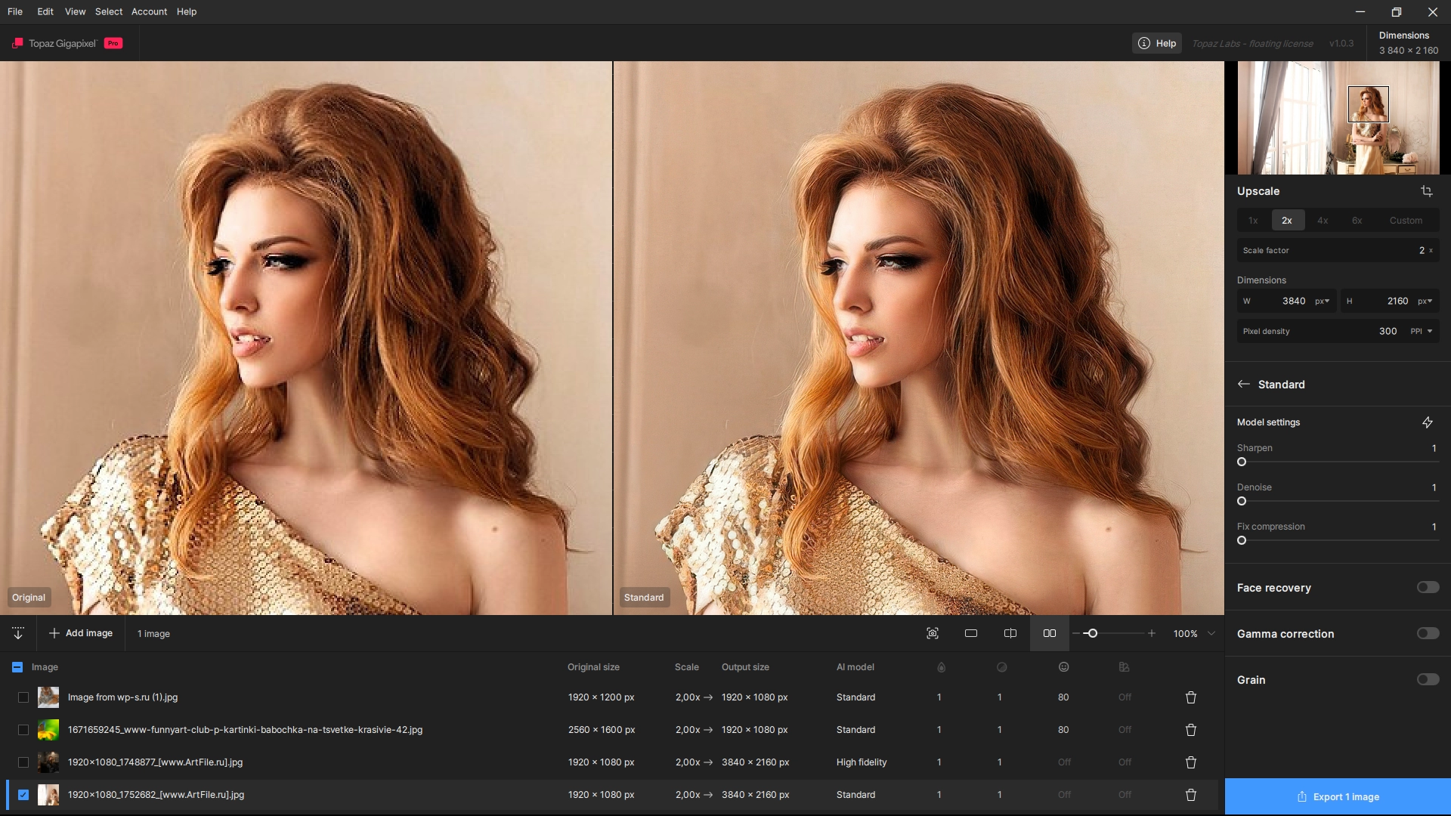Click the Add image button
The height and width of the screenshot is (816, 1451).
(80, 633)
